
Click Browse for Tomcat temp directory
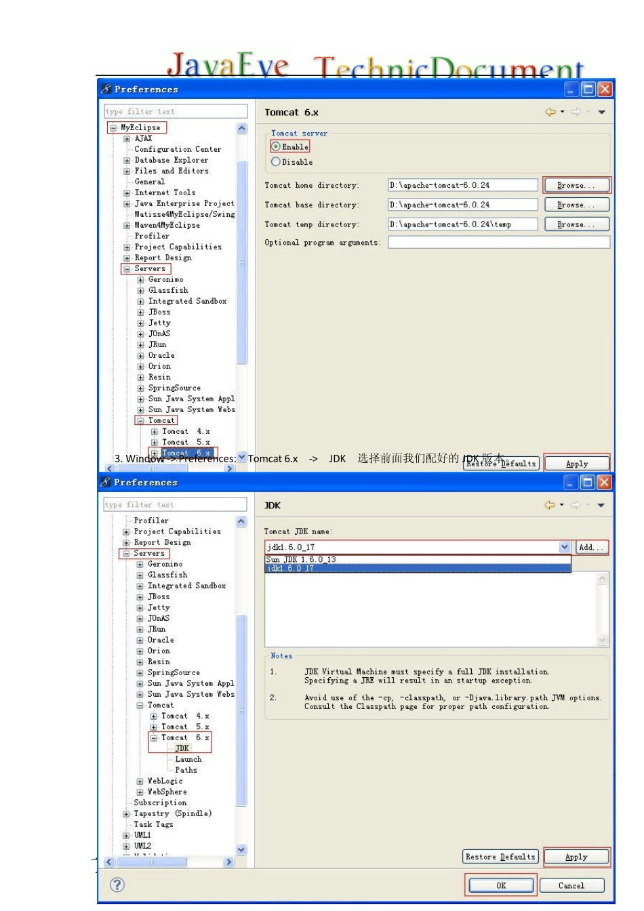tap(576, 224)
